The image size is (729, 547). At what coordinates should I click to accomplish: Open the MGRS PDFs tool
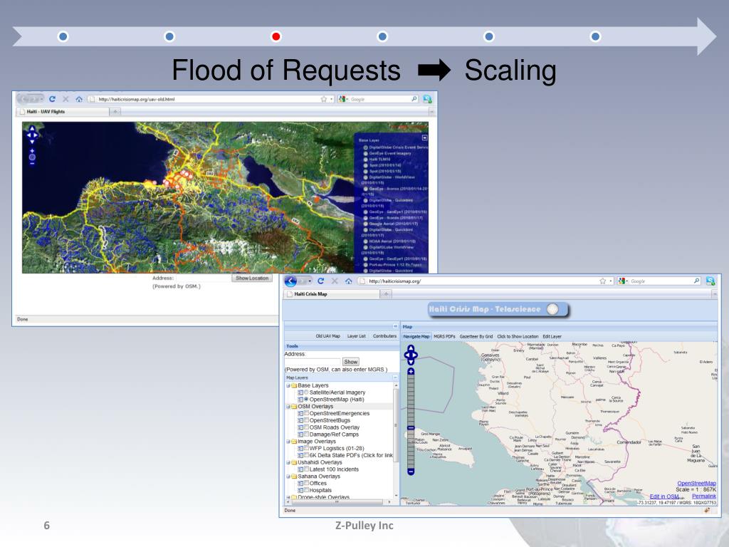pos(444,336)
